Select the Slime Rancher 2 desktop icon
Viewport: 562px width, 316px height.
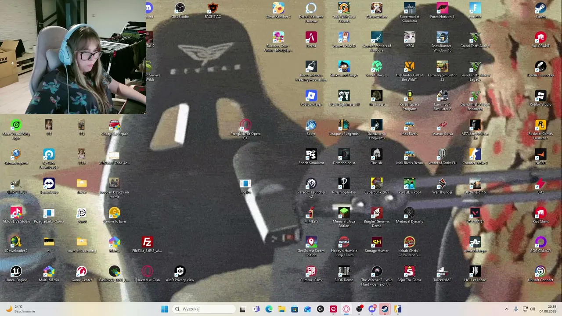278,11
